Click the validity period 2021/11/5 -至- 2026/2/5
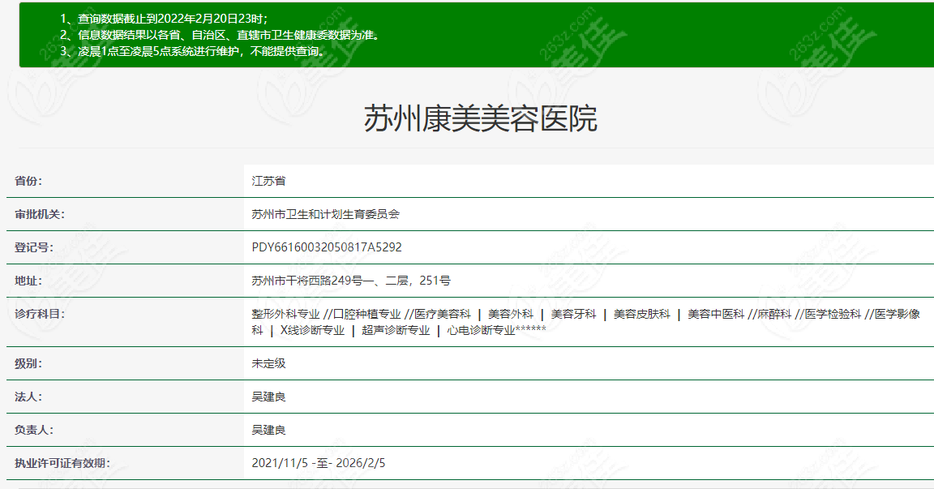This screenshot has height=489, width=934. [x=319, y=463]
